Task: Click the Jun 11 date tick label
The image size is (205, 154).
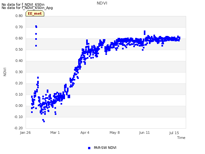Action: [144, 133]
